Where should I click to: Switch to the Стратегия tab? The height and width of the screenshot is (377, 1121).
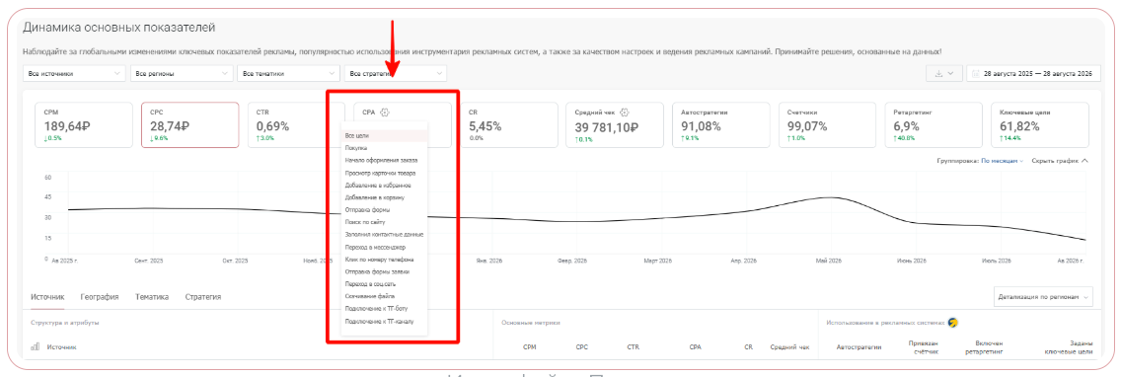click(x=203, y=296)
